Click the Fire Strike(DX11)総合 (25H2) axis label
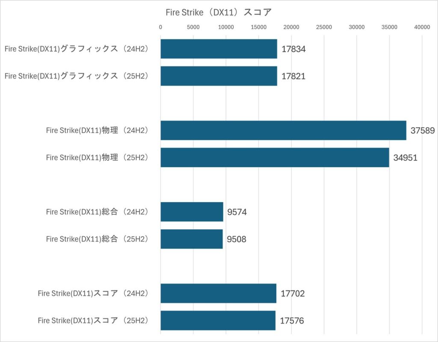438x342 pixels. click(x=97, y=239)
